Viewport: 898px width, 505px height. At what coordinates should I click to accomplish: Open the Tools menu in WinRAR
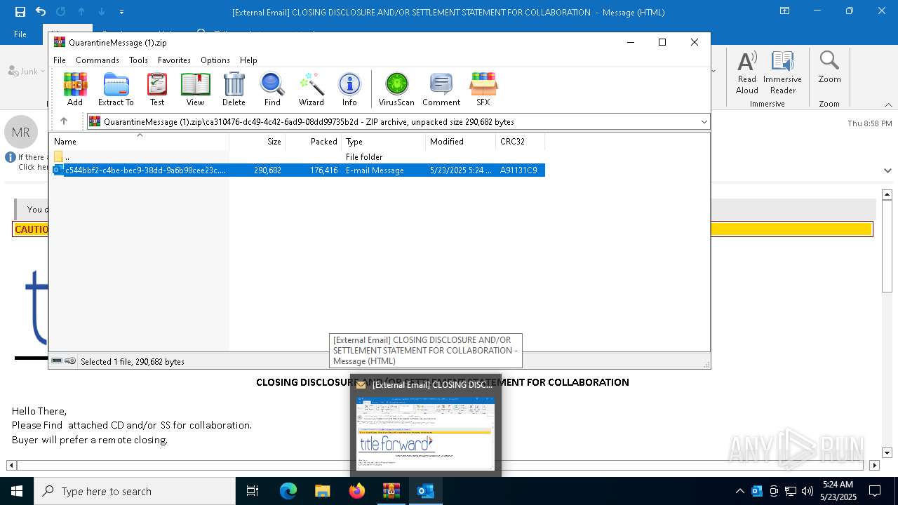[138, 60]
